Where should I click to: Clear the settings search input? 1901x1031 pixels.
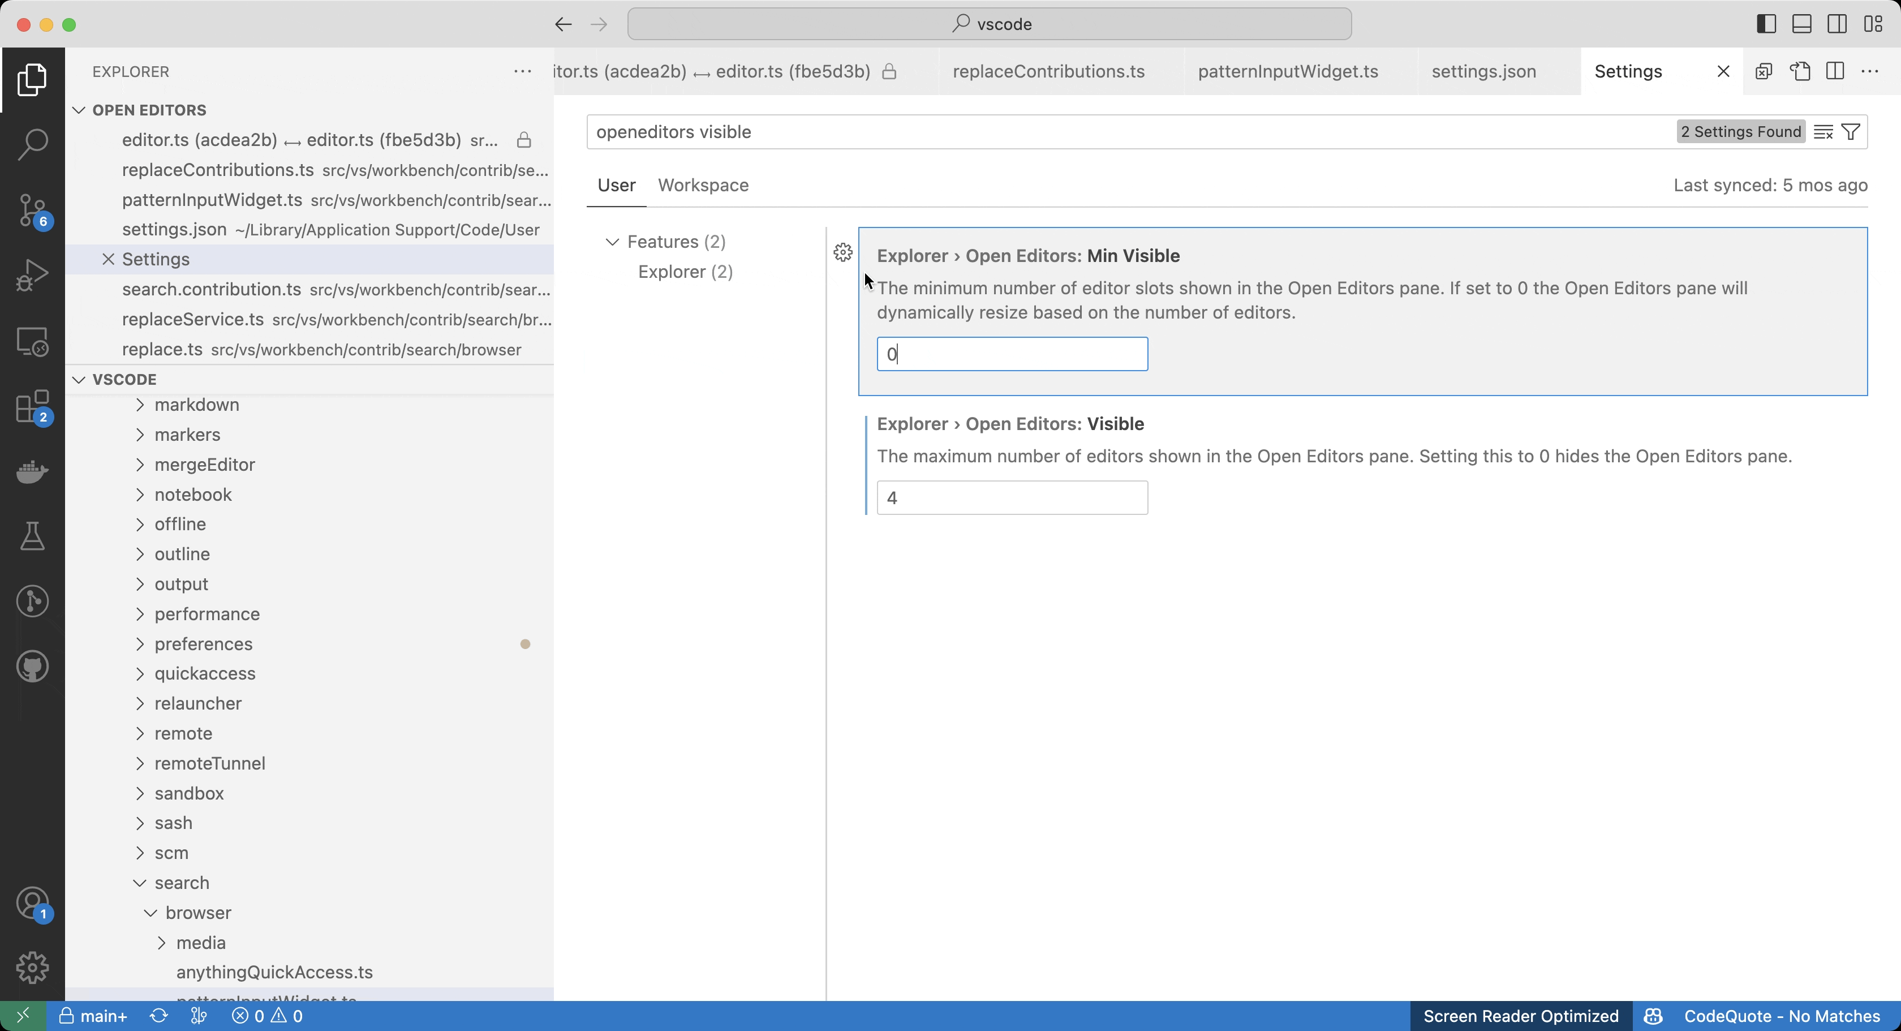click(1822, 131)
